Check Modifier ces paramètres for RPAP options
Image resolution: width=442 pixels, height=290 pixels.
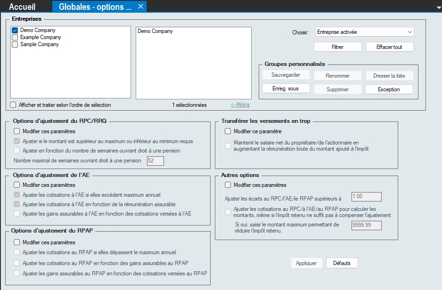pos(17,242)
